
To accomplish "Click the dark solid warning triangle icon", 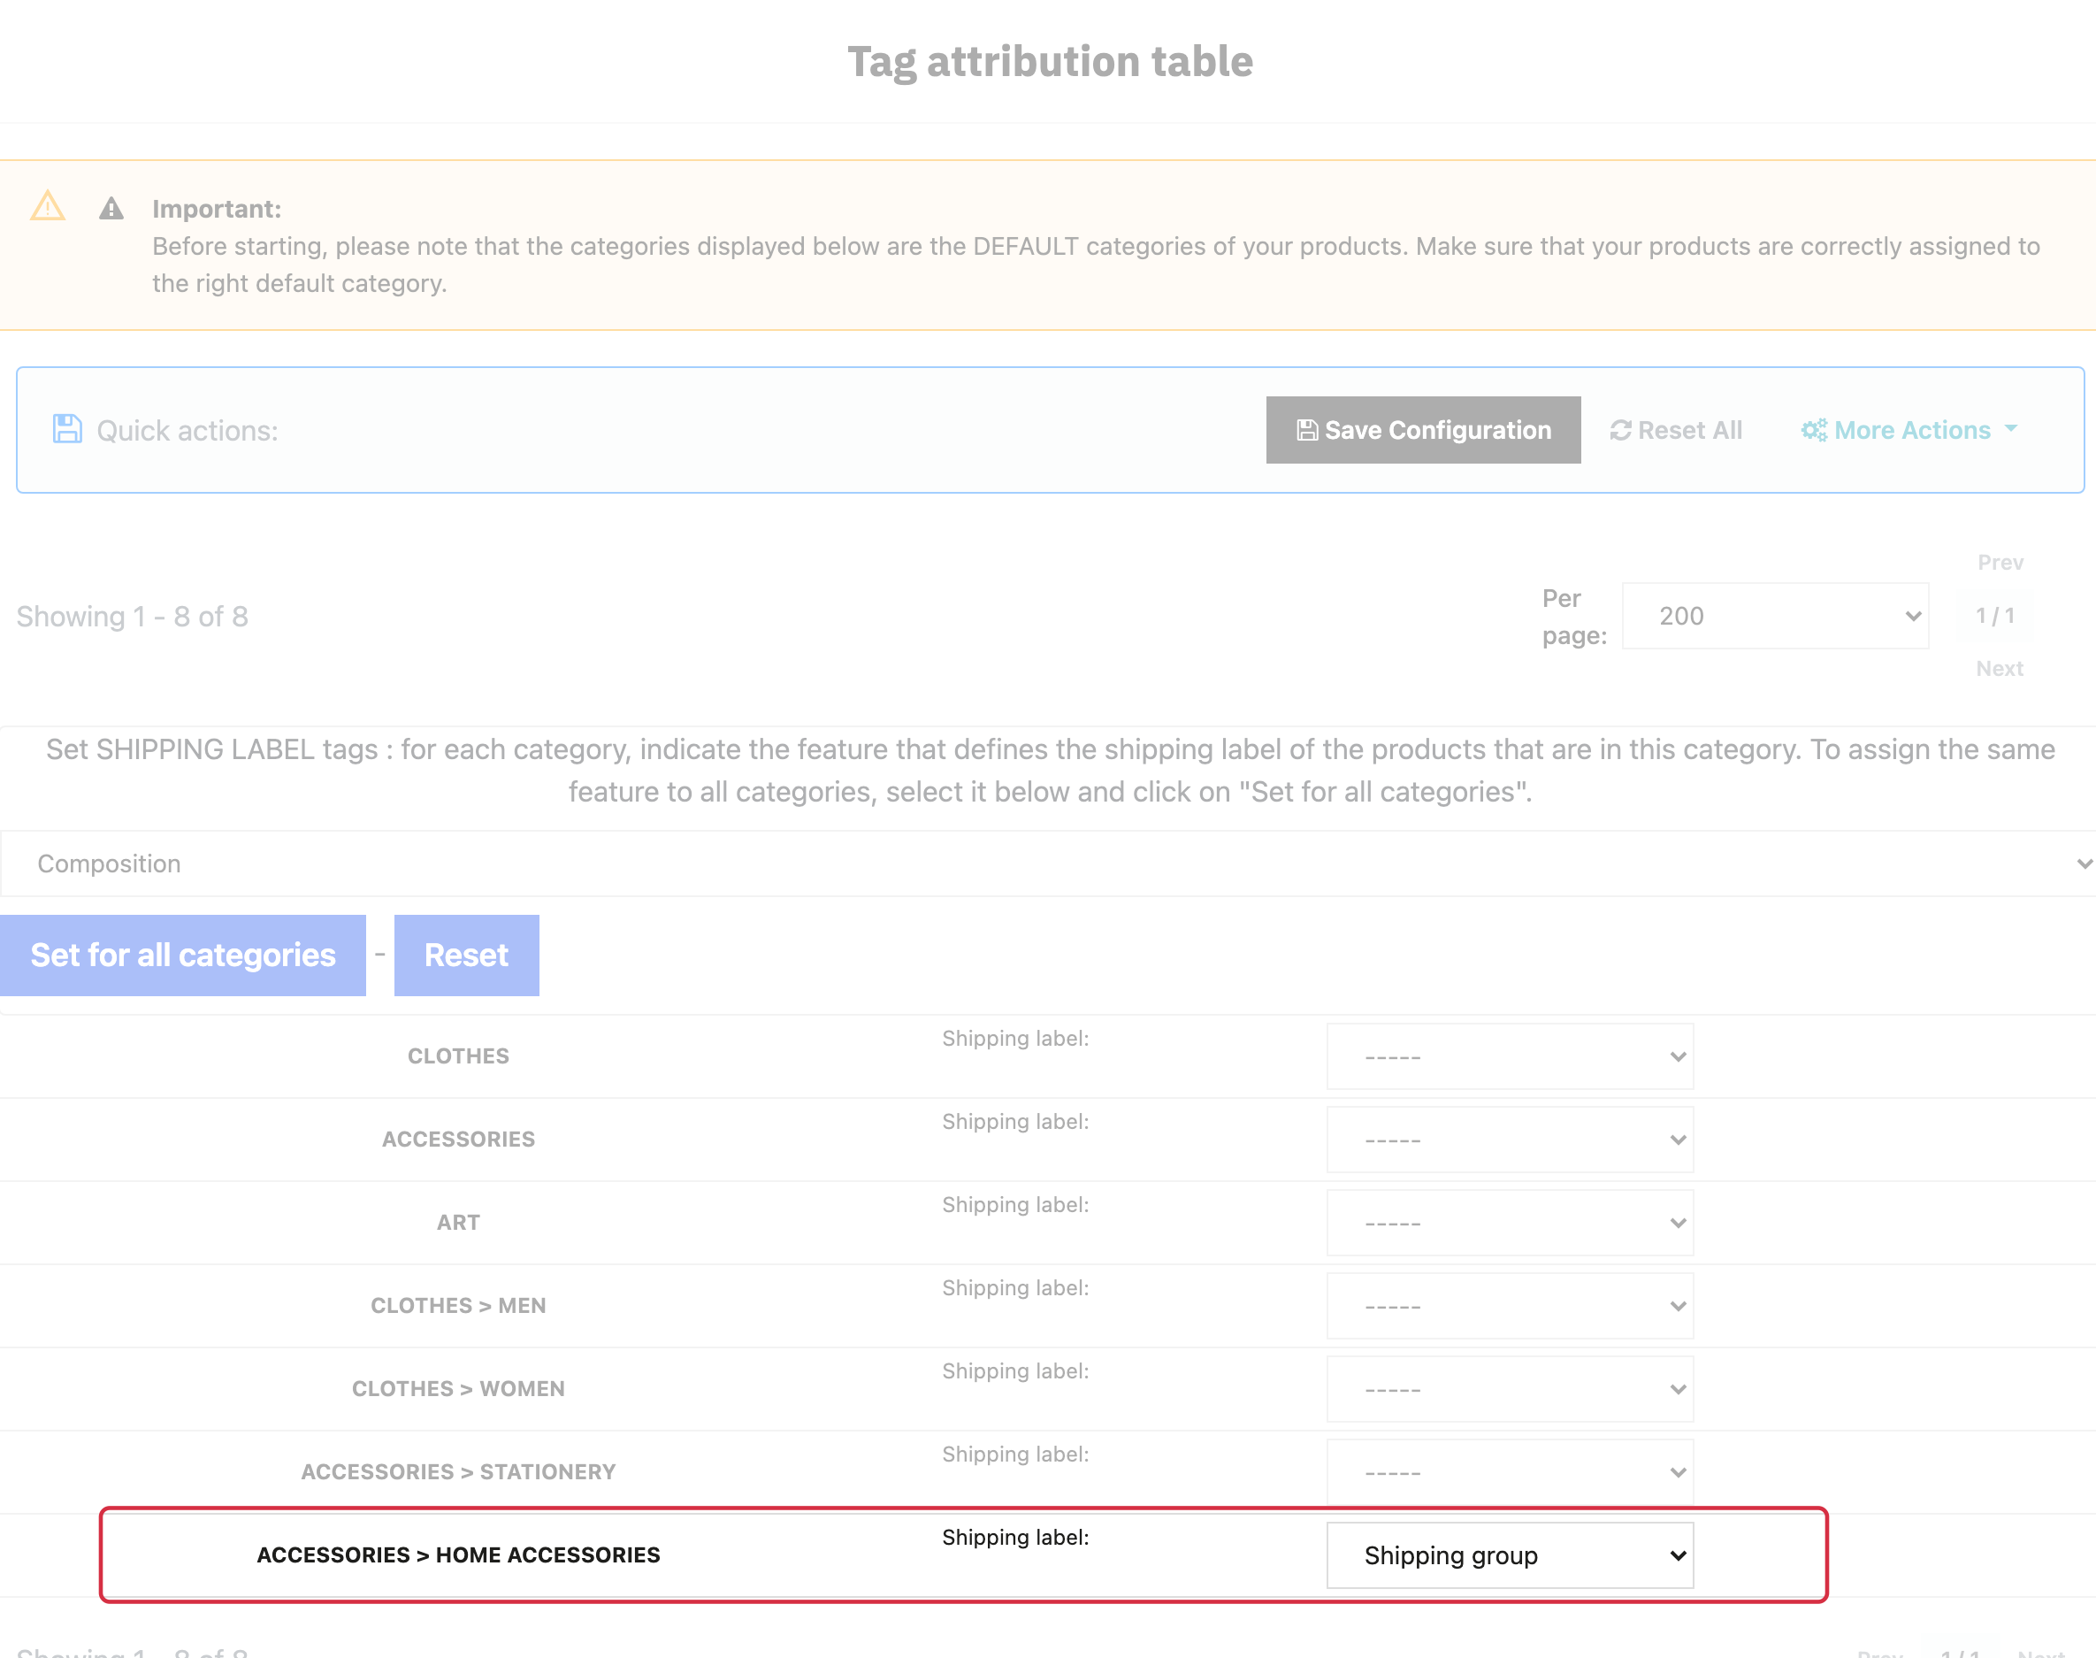I will point(111,209).
